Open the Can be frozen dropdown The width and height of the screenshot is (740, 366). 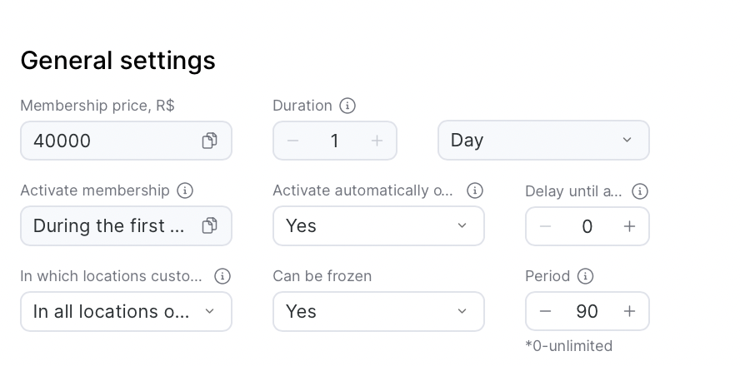click(378, 311)
